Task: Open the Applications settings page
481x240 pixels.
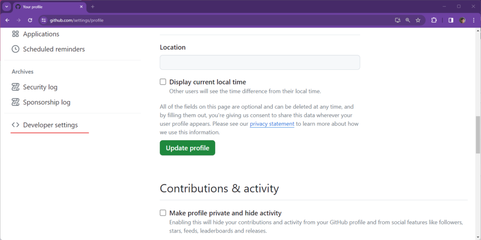Action: click(x=40, y=34)
